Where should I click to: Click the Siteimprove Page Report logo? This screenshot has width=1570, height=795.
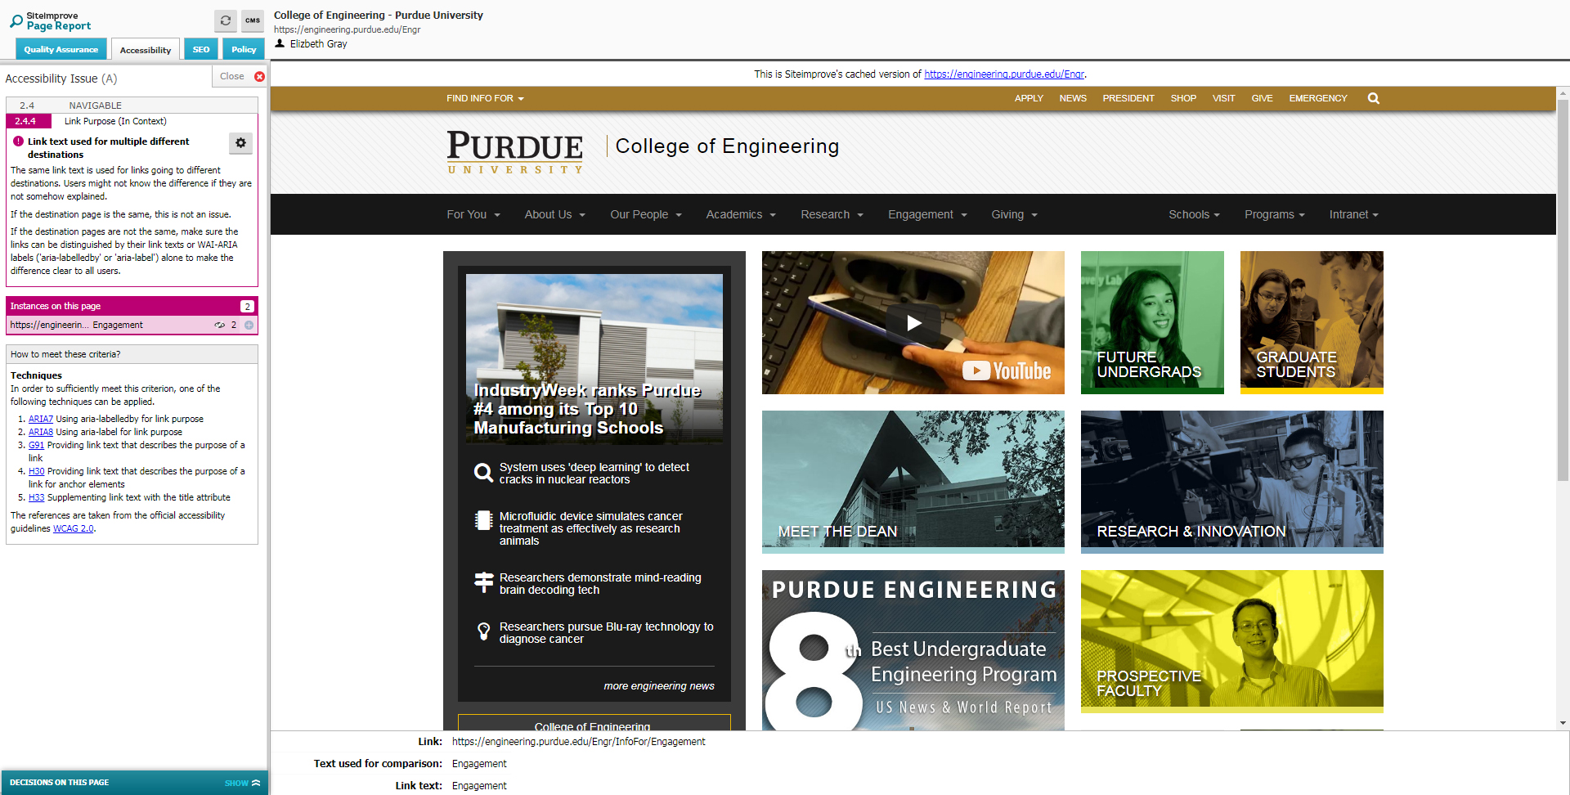pyautogui.click(x=51, y=20)
